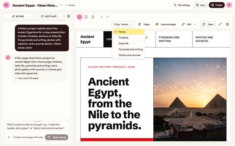
Task: Click the plus attachment icon
Action: tap(9, 137)
